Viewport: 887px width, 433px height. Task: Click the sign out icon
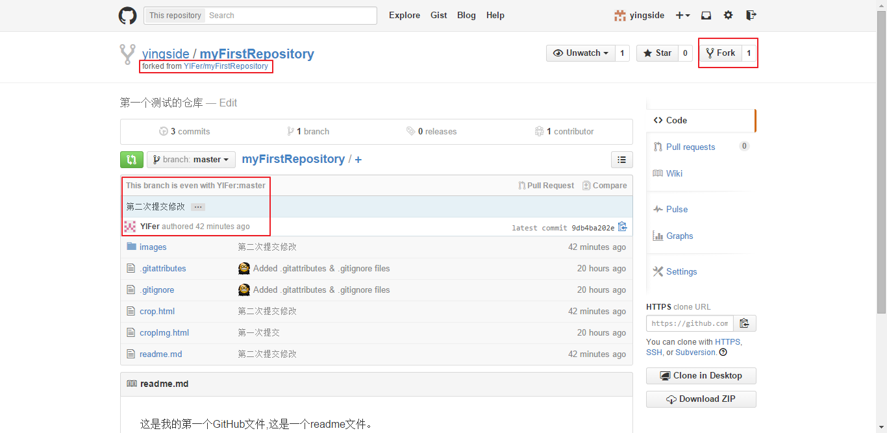751,16
